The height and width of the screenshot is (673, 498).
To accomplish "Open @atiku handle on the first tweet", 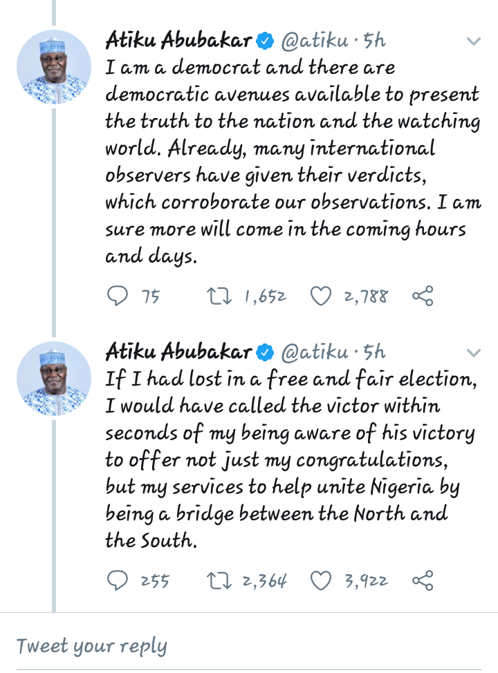I will pyautogui.click(x=314, y=41).
